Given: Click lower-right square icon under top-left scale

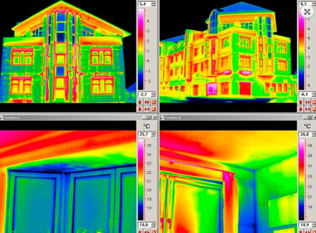Looking at the screenshot, I should coord(154,109).
